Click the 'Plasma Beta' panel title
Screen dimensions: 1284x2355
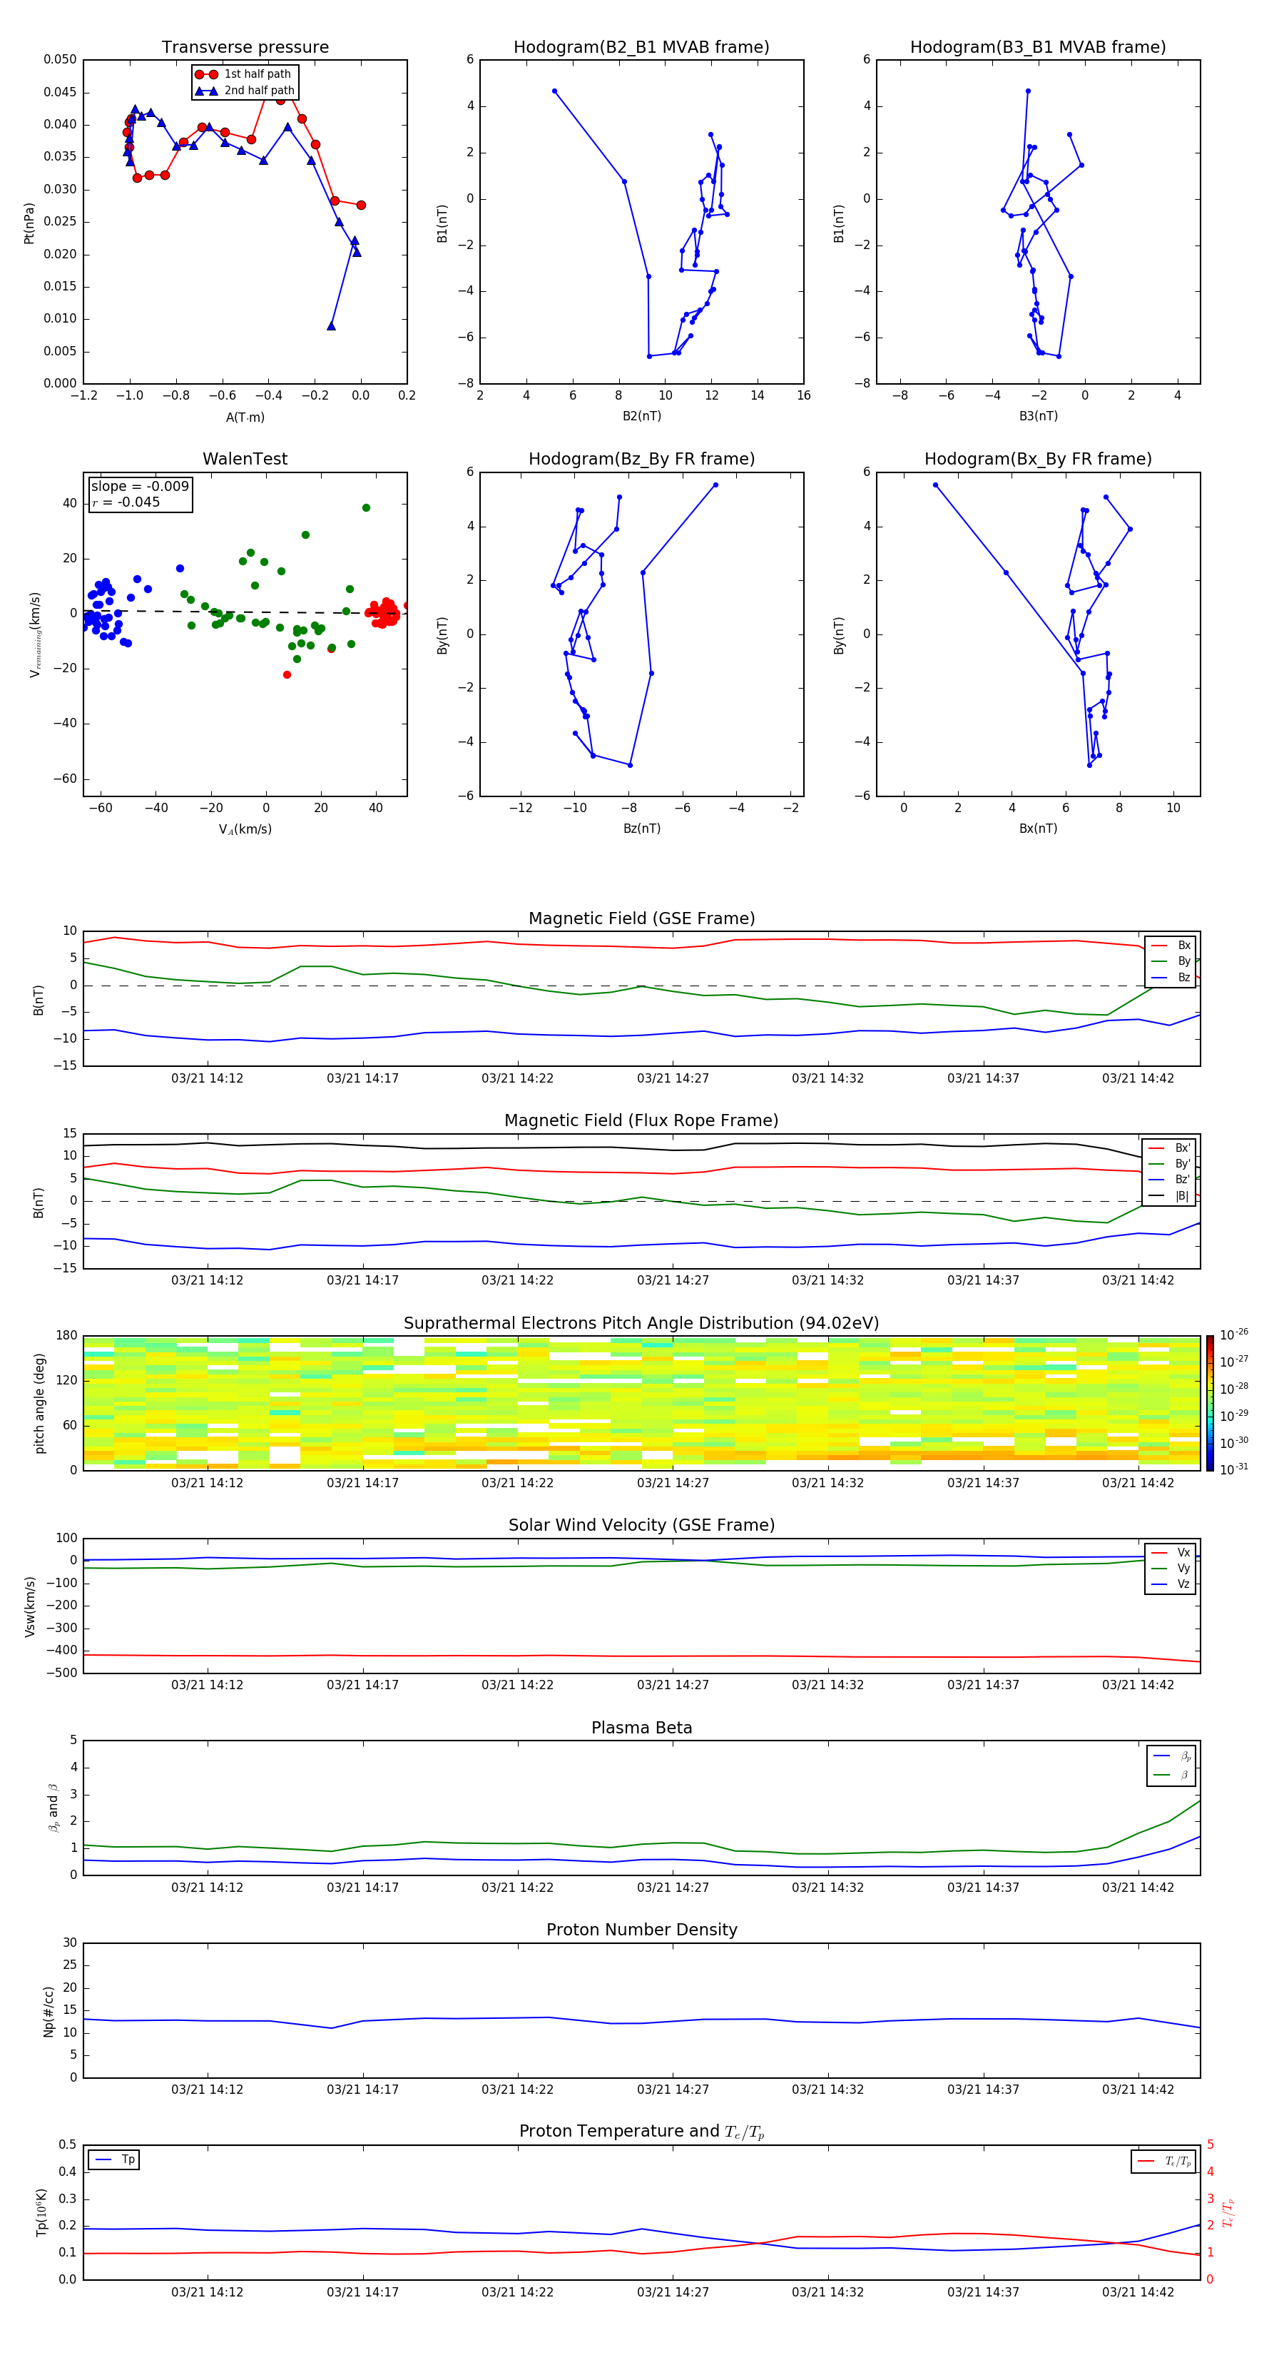[x=641, y=1728]
